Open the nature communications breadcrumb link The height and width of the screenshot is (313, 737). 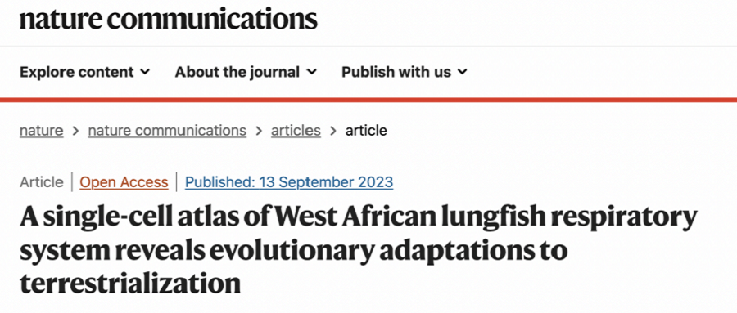(167, 131)
